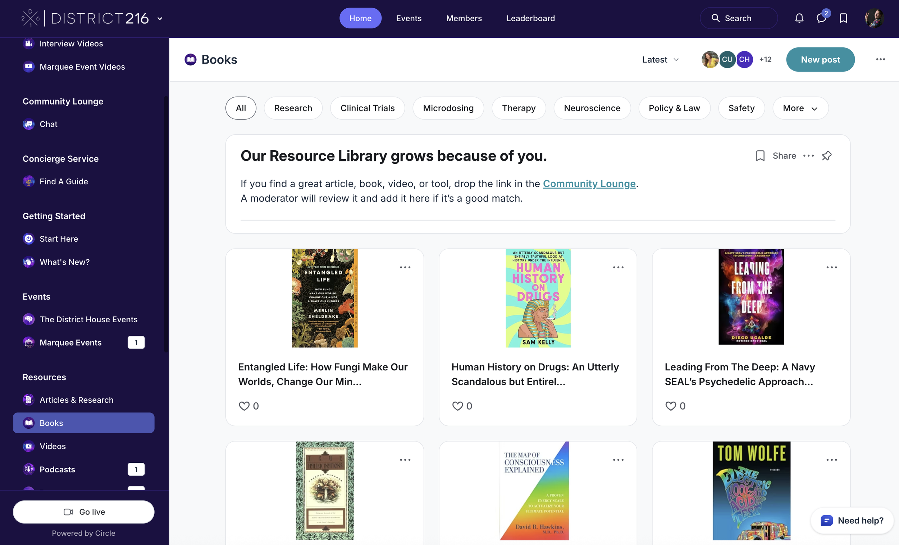899x545 pixels.
Task: Create a New post
Action: click(820, 59)
